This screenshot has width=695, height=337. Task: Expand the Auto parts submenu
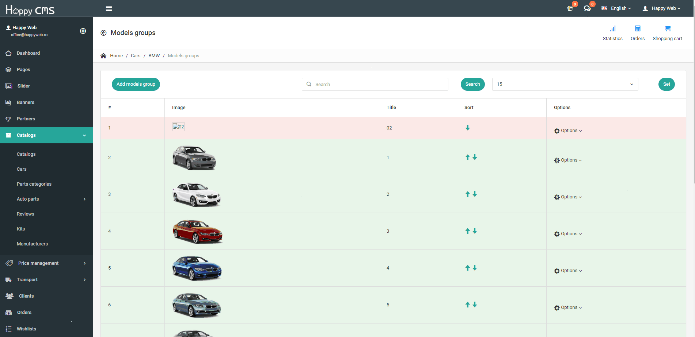[46, 199]
